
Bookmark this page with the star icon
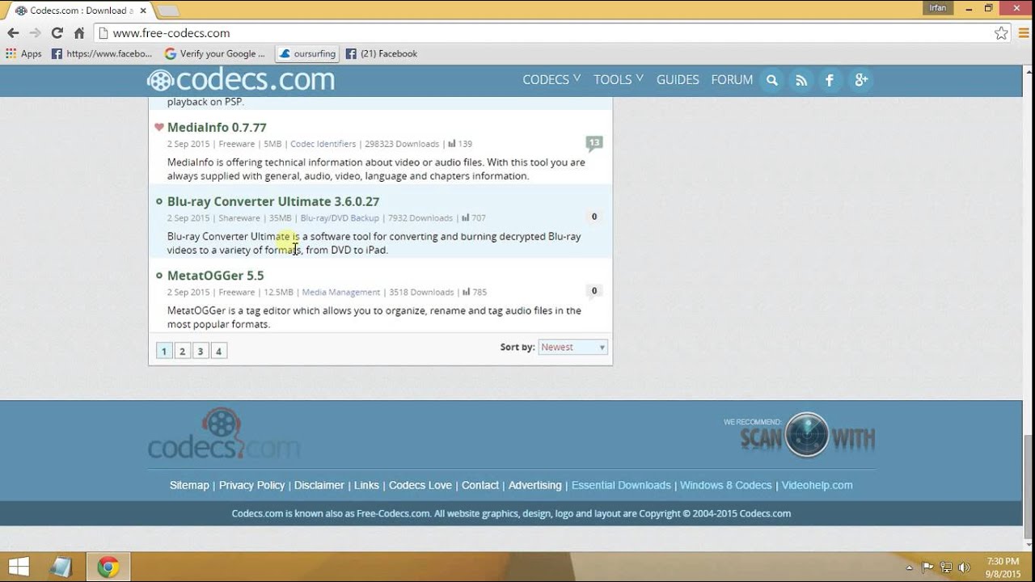[x=1001, y=33]
